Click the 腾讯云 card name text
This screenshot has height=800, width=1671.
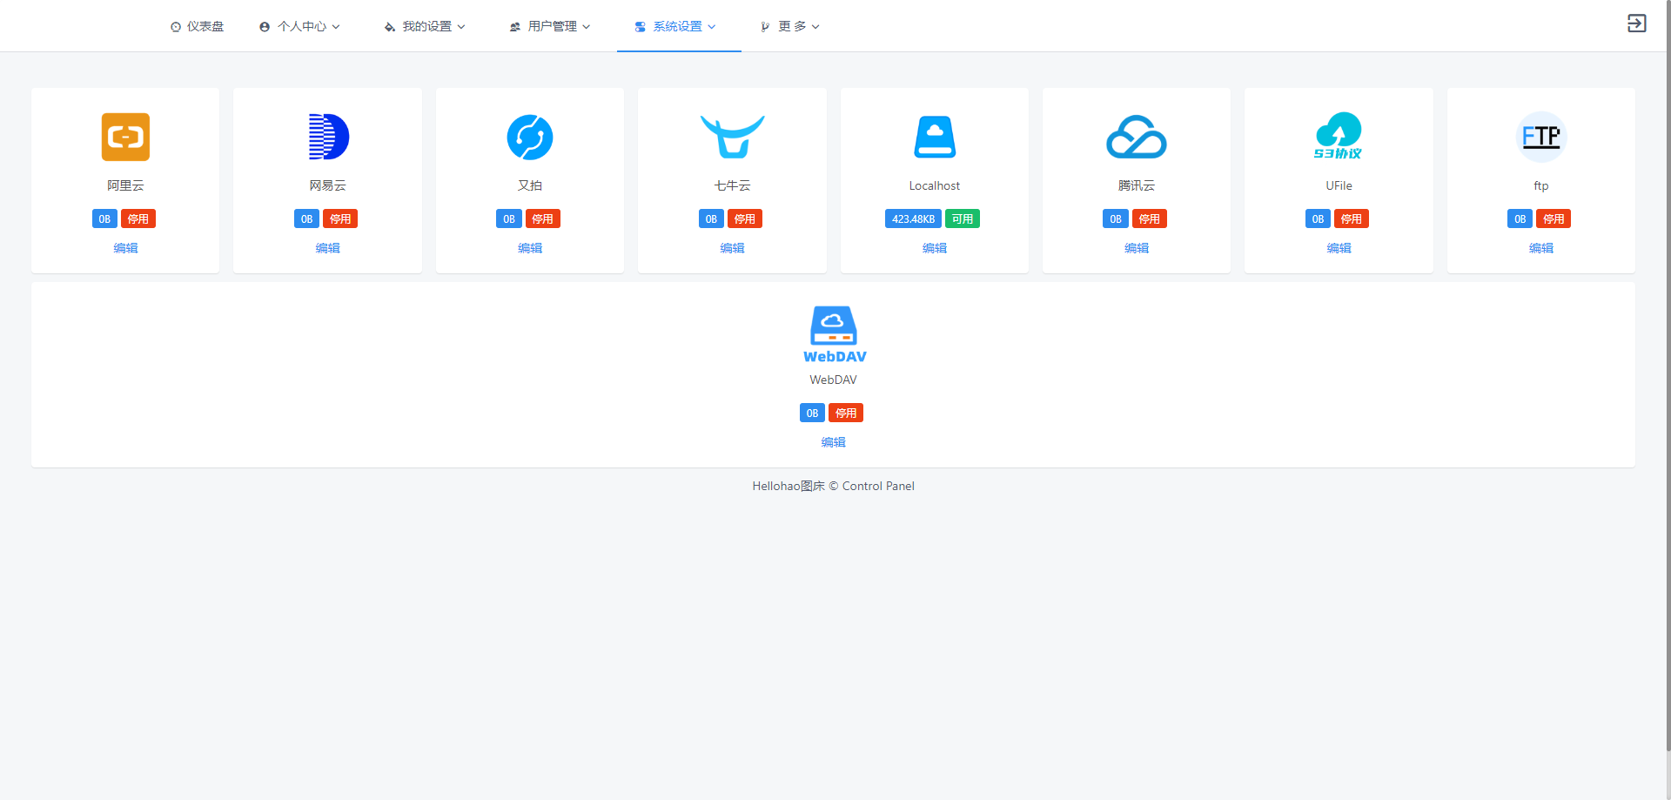1137,185
